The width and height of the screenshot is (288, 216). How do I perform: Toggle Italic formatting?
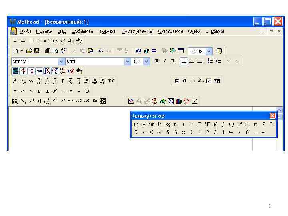[165, 61]
